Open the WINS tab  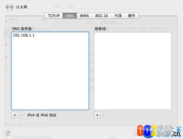[x=84, y=16]
